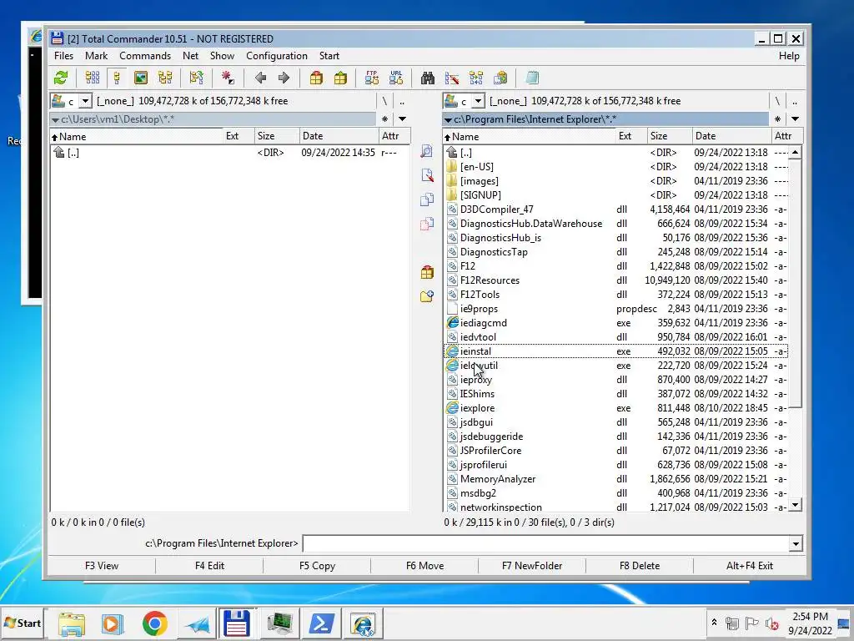Open left panel directory history arrow

[x=403, y=119]
